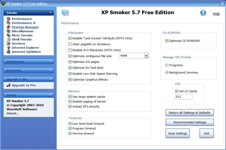Apply Recommended Settings
Screen dimensions: 226x150
tap(190, 122)
